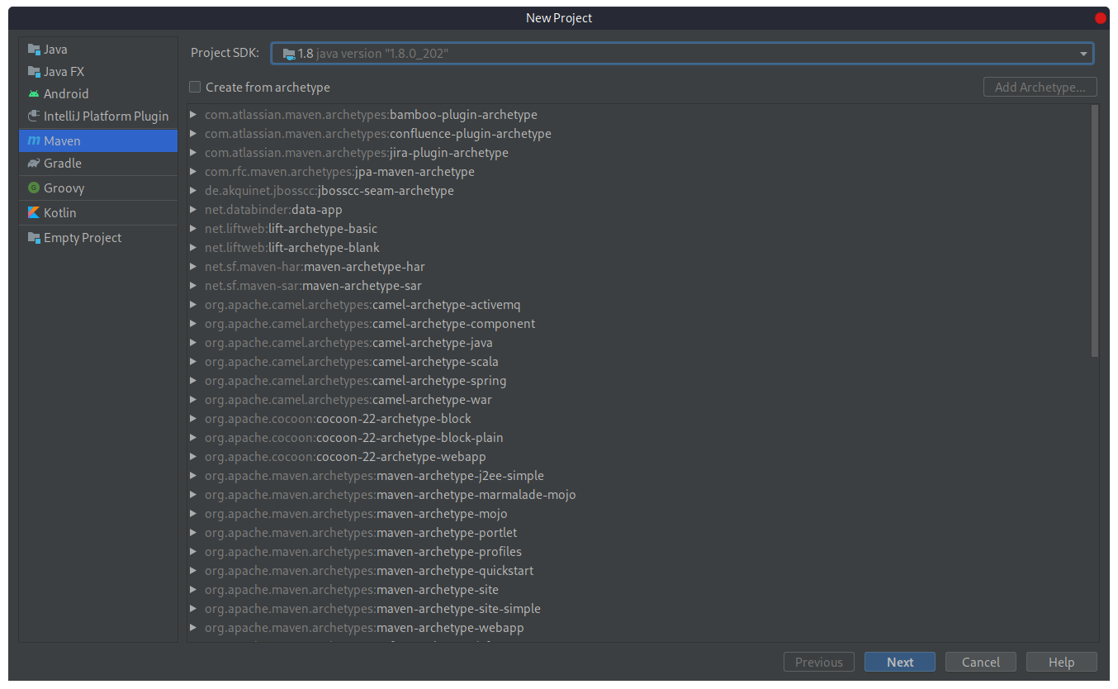Open Help from the dialog footer
Viewport: 1118px width, 689px height.
pos(1061,662)
